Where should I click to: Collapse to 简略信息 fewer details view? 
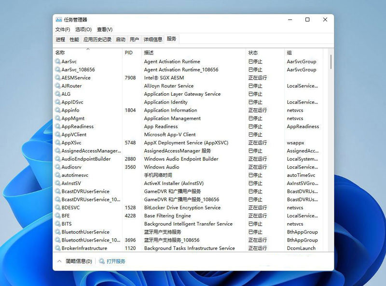click(x=74, y=261)
